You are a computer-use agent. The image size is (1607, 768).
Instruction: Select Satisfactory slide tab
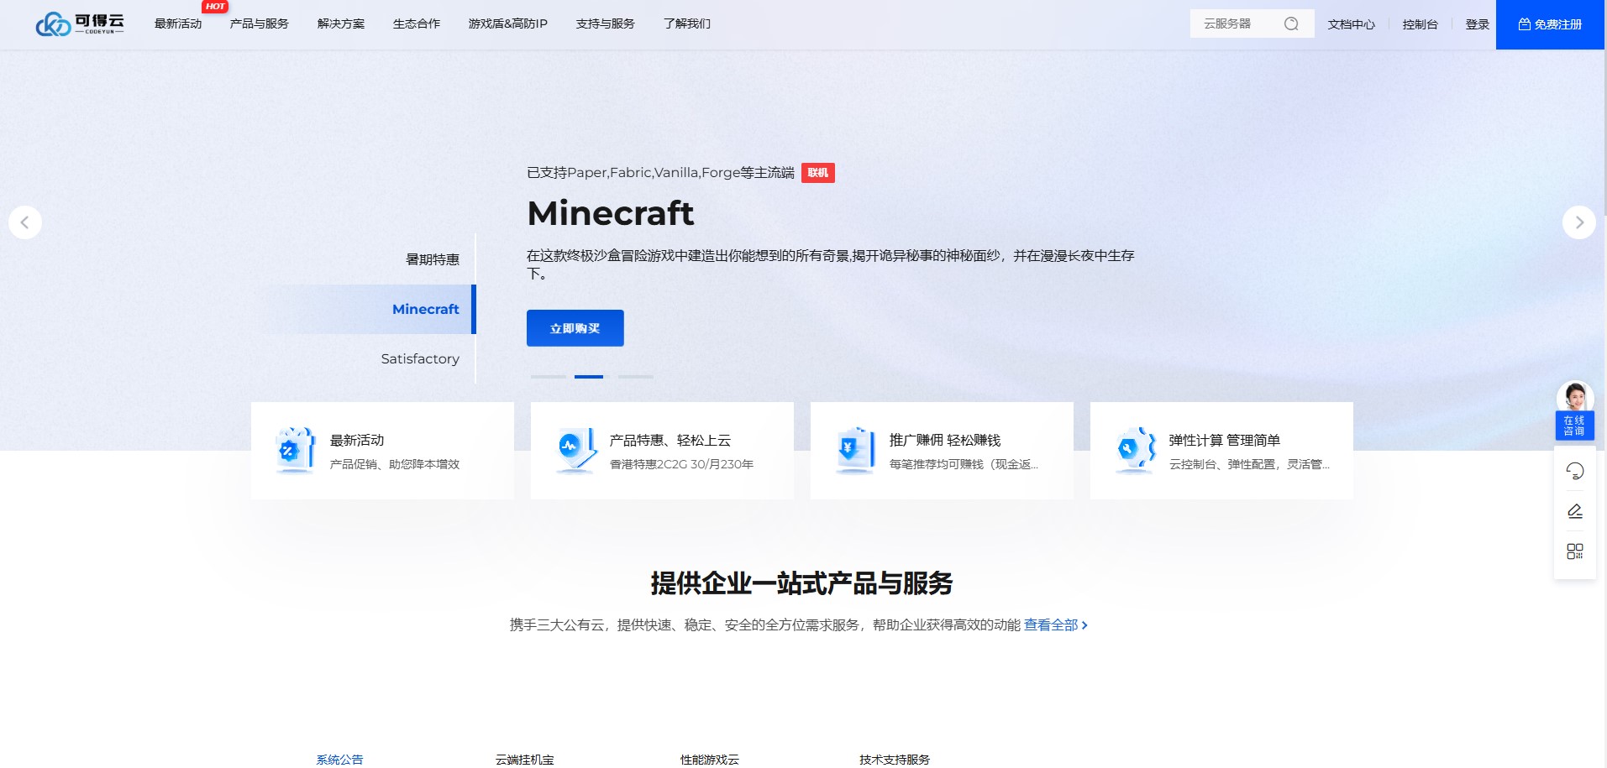tap(420, 358)
